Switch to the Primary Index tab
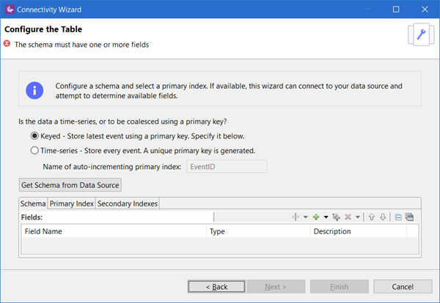The height and width of the screenshot is (303, 440). pos(71,203)
